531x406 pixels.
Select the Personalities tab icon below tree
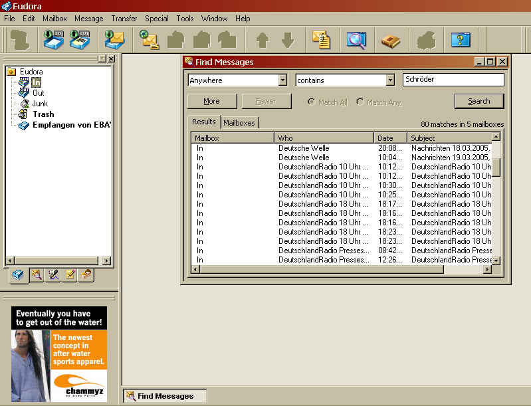click(86, 274)
